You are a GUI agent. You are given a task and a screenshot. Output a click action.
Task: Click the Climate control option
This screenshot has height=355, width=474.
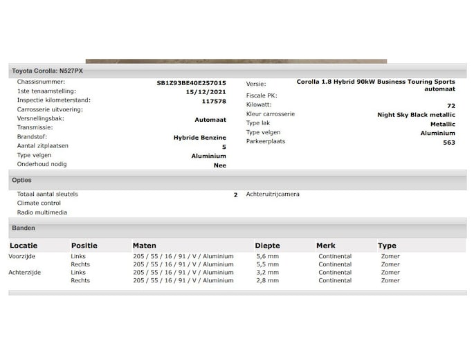[x=39, y=203]
